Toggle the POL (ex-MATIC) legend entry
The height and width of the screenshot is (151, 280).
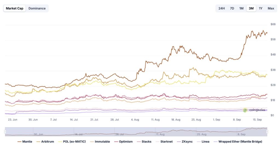[x=72, y=142]
